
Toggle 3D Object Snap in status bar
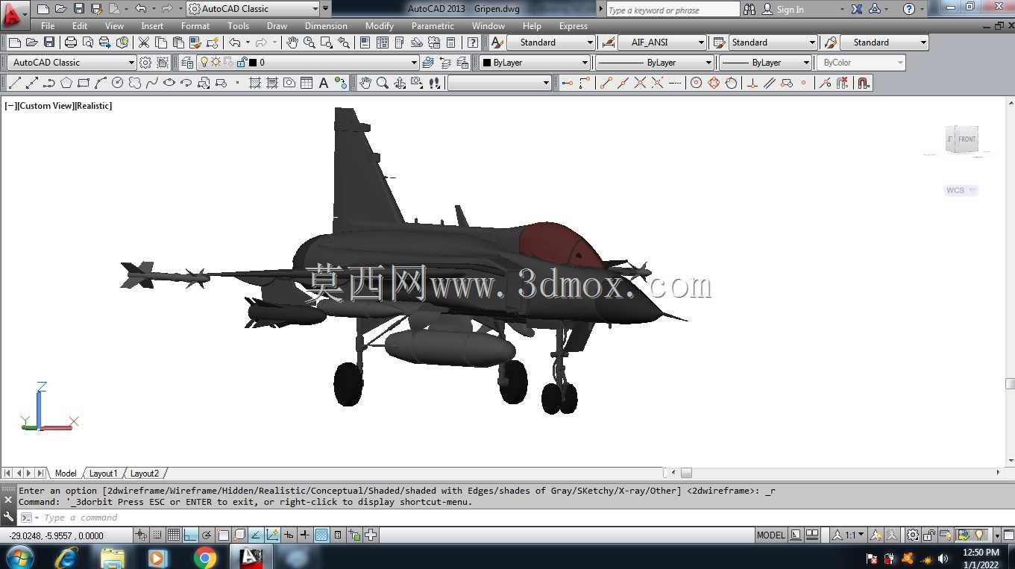click(x=239, y=535)
